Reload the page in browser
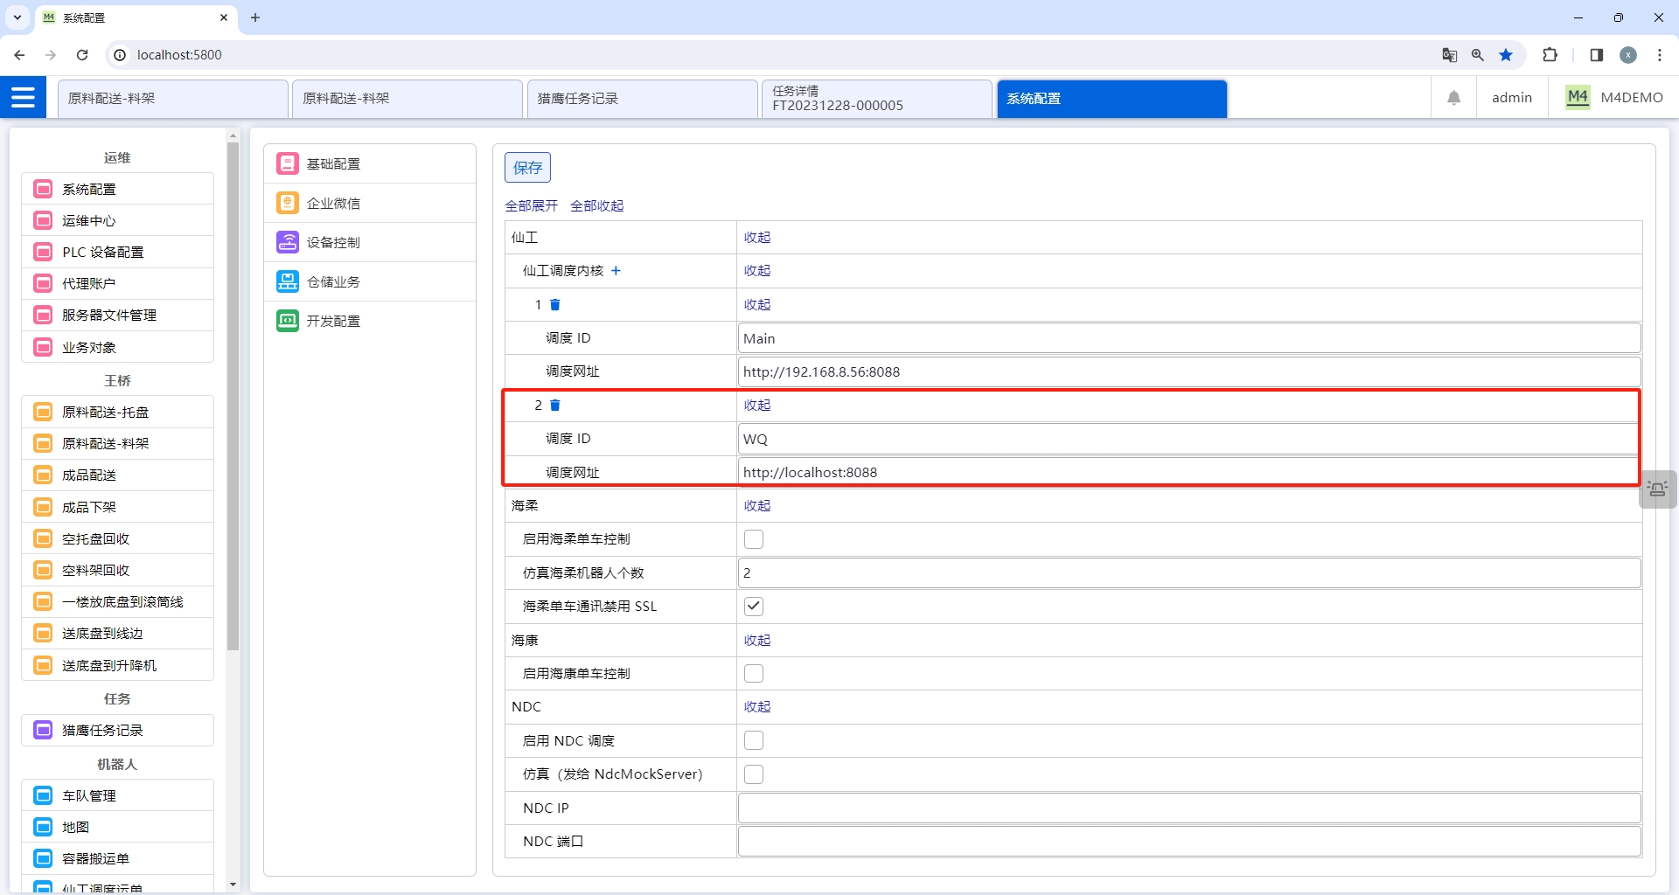1679x895 pixels. [x=82, y=55]
